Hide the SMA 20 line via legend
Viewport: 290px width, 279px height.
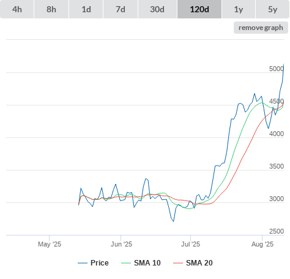coord(199,263)
